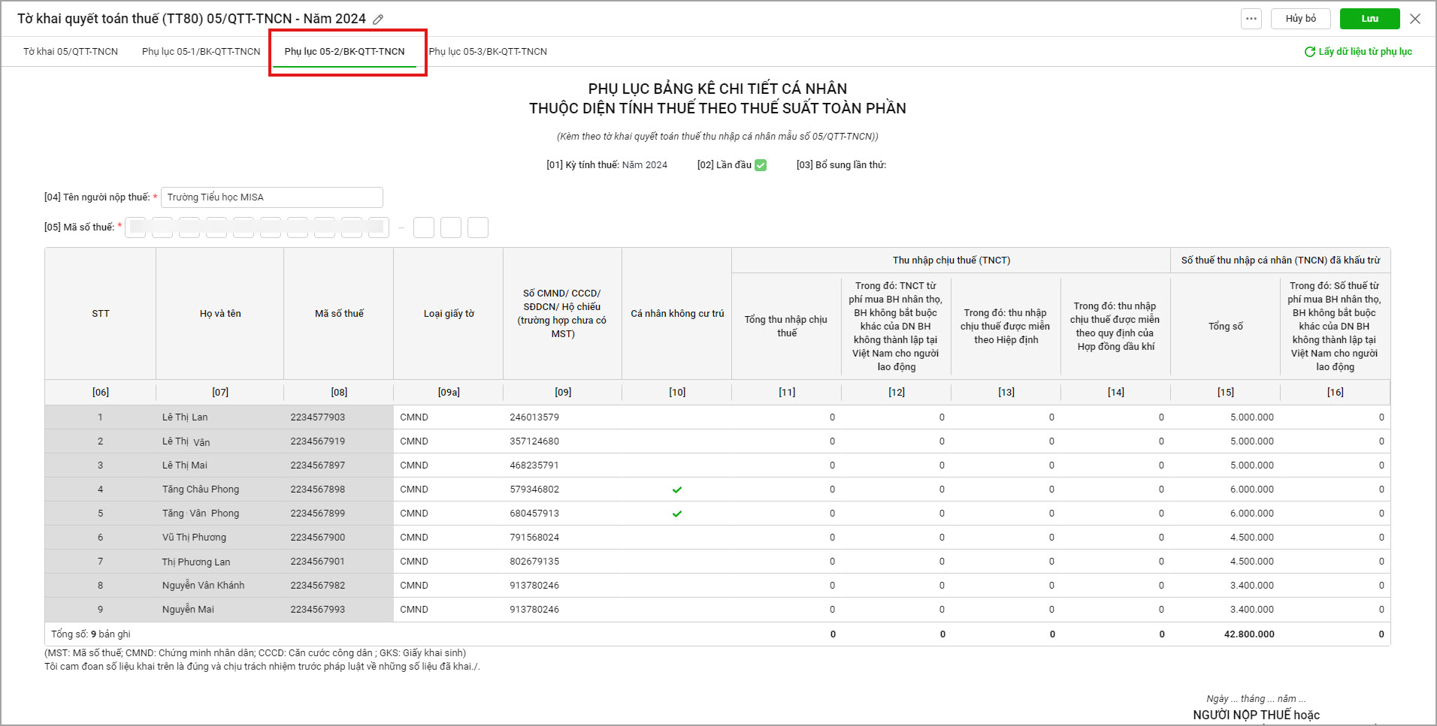Close the tax declaration window
The image size is (1437, 726).
1415,19
